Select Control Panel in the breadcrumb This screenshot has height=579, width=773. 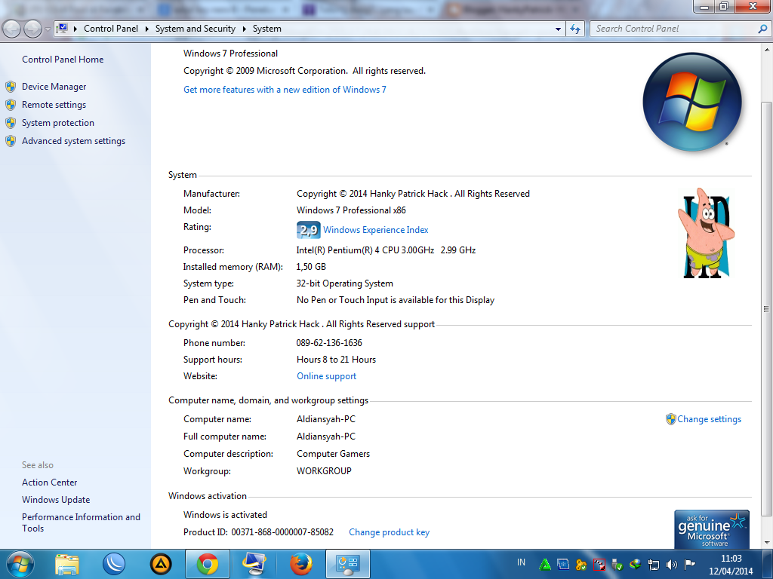tap(111, 29)
